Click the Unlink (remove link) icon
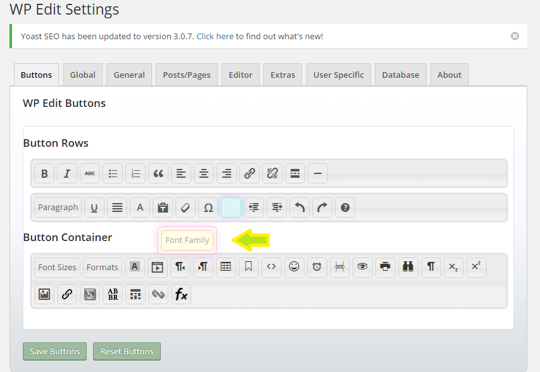 272,173
